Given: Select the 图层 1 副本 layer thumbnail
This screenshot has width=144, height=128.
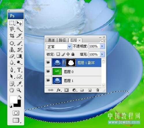Looking at the screenshot, I should (57, 63).
